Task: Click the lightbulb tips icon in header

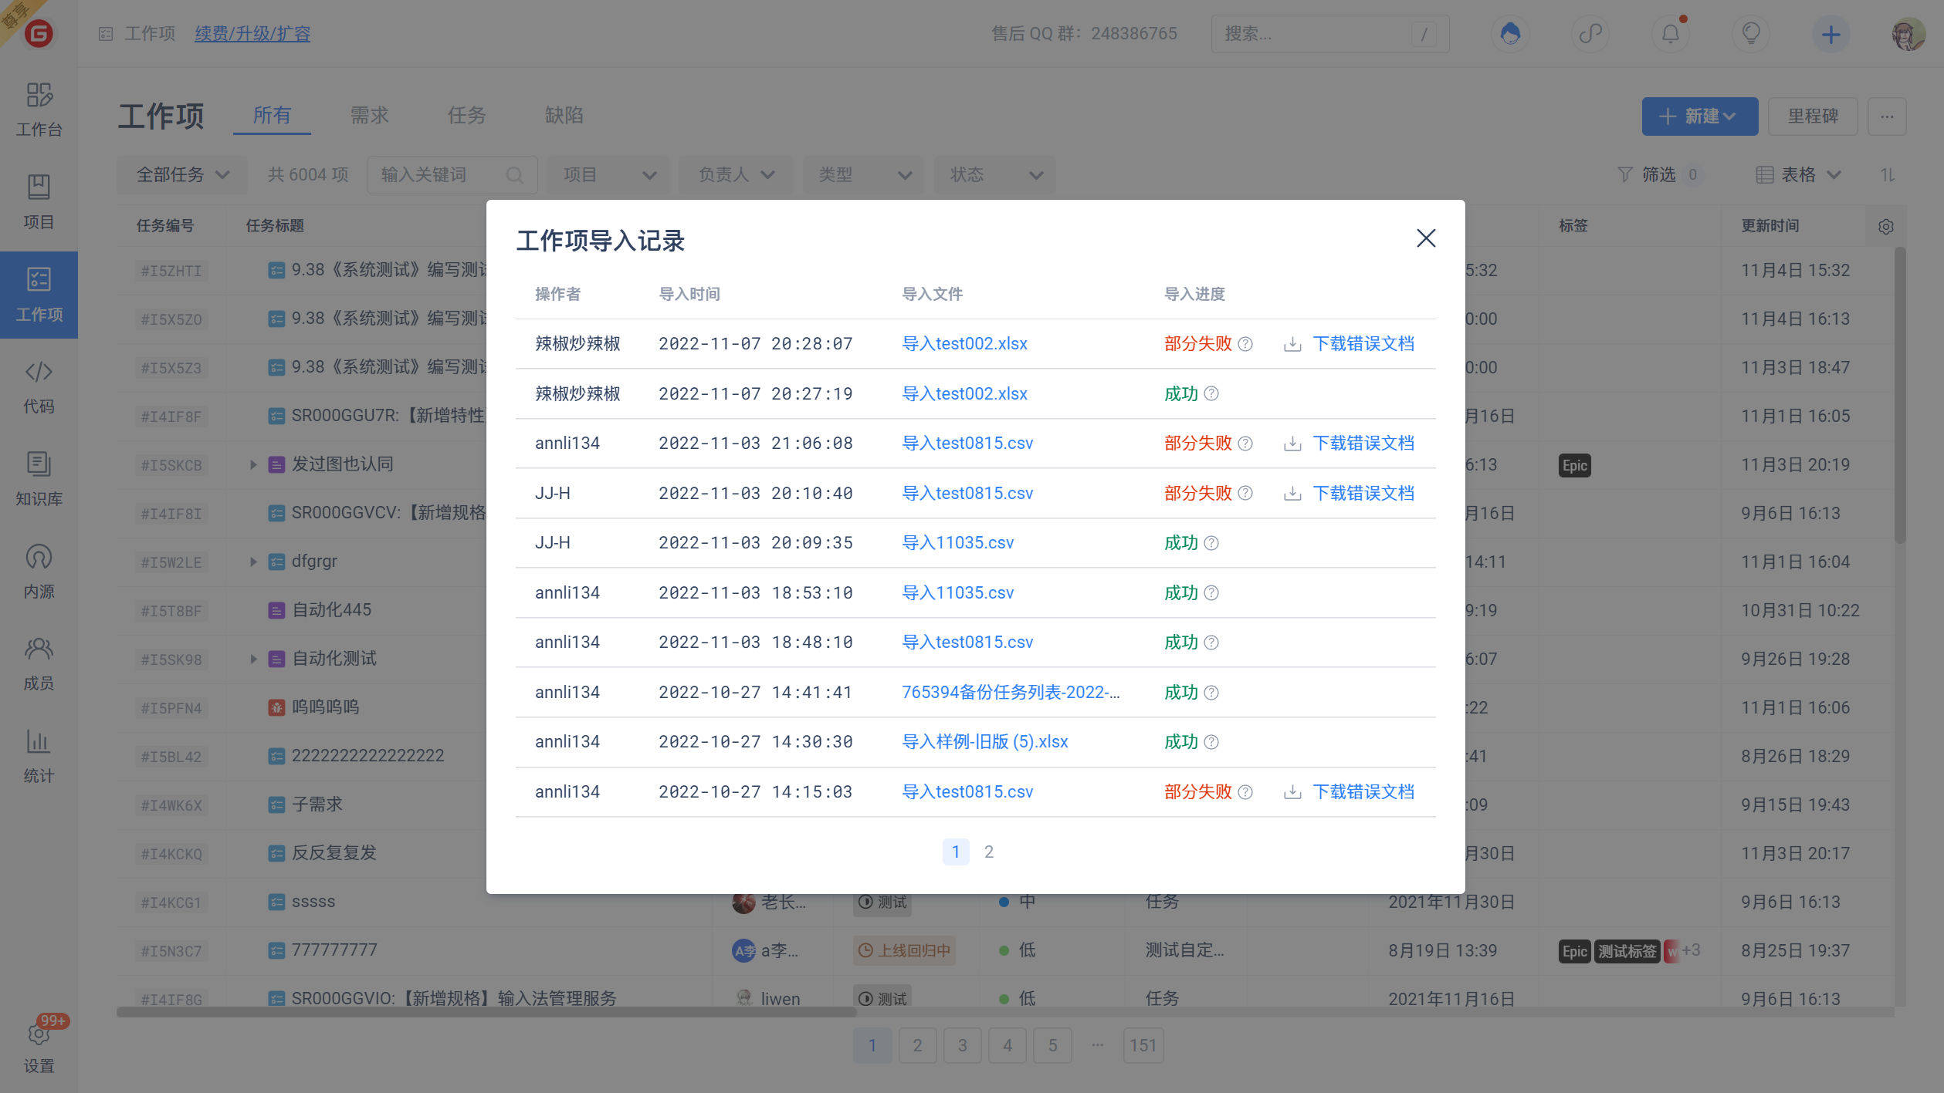Action: (x=1750, y=34)
